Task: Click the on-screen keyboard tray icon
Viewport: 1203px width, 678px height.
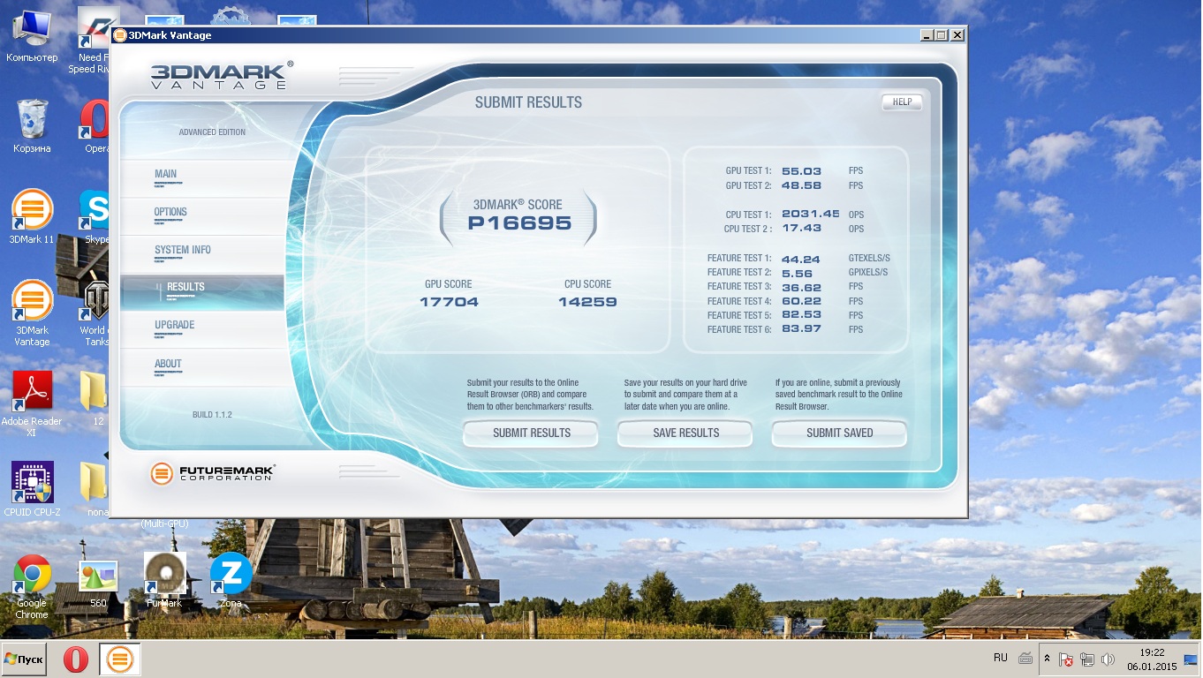Action: click(1025, 659)
